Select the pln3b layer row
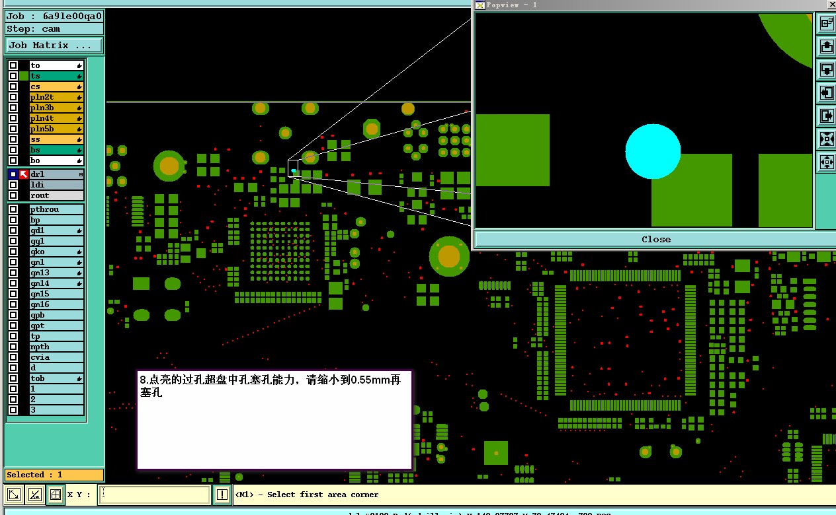836x515 pixels. coord(56,108)
